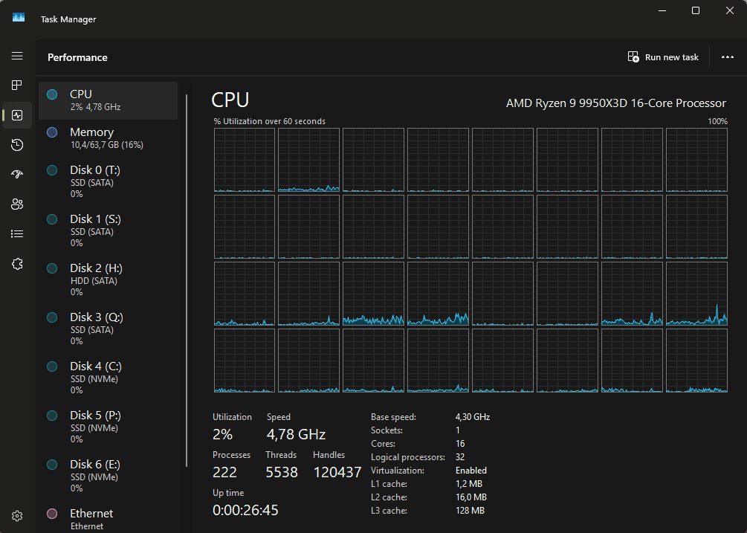Click the Task Manager app icon

coord(19,18)
